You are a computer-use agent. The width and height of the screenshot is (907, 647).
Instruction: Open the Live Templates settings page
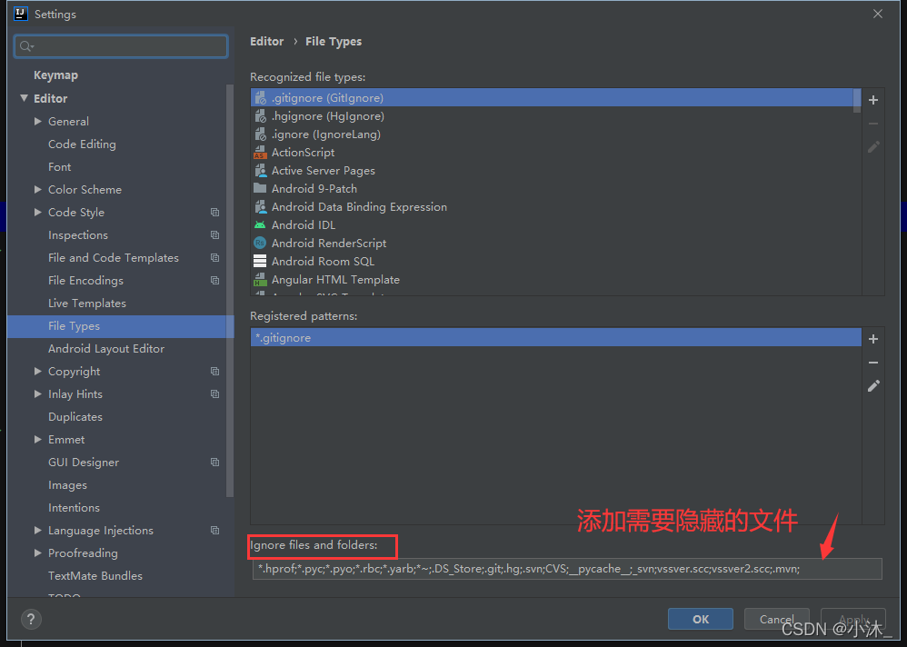point(86,303)
